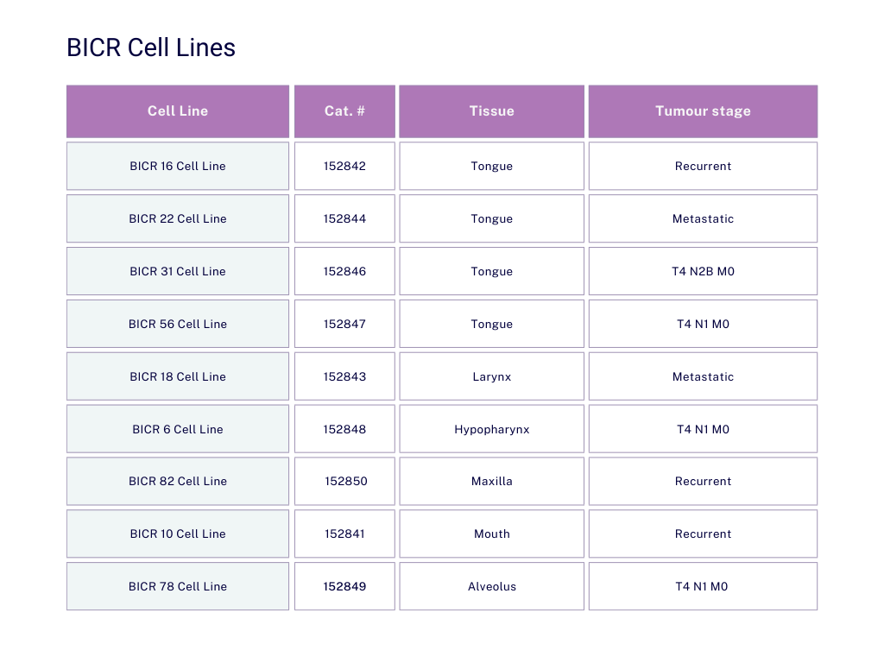Click the Hypopharynx tissue cell

[x=491, y=429]
